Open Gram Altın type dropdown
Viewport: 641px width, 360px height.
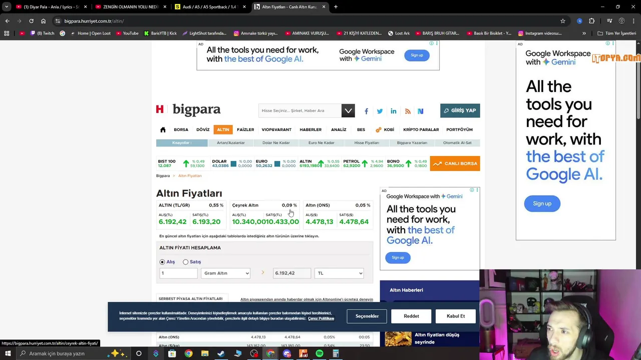225,273
